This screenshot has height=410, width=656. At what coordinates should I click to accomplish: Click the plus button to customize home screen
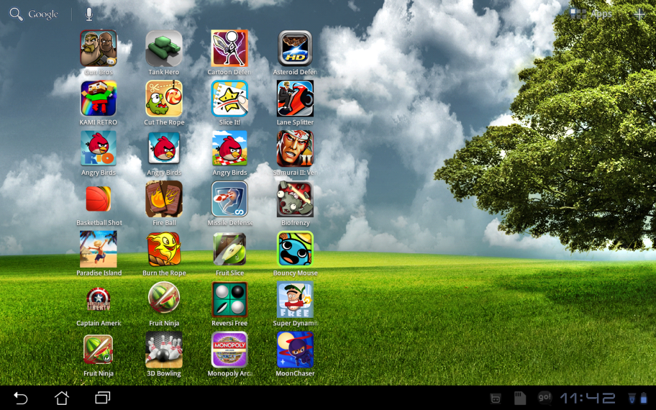[639, 13]
